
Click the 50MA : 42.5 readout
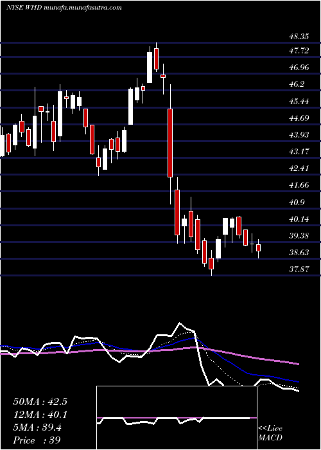point(40,402)
